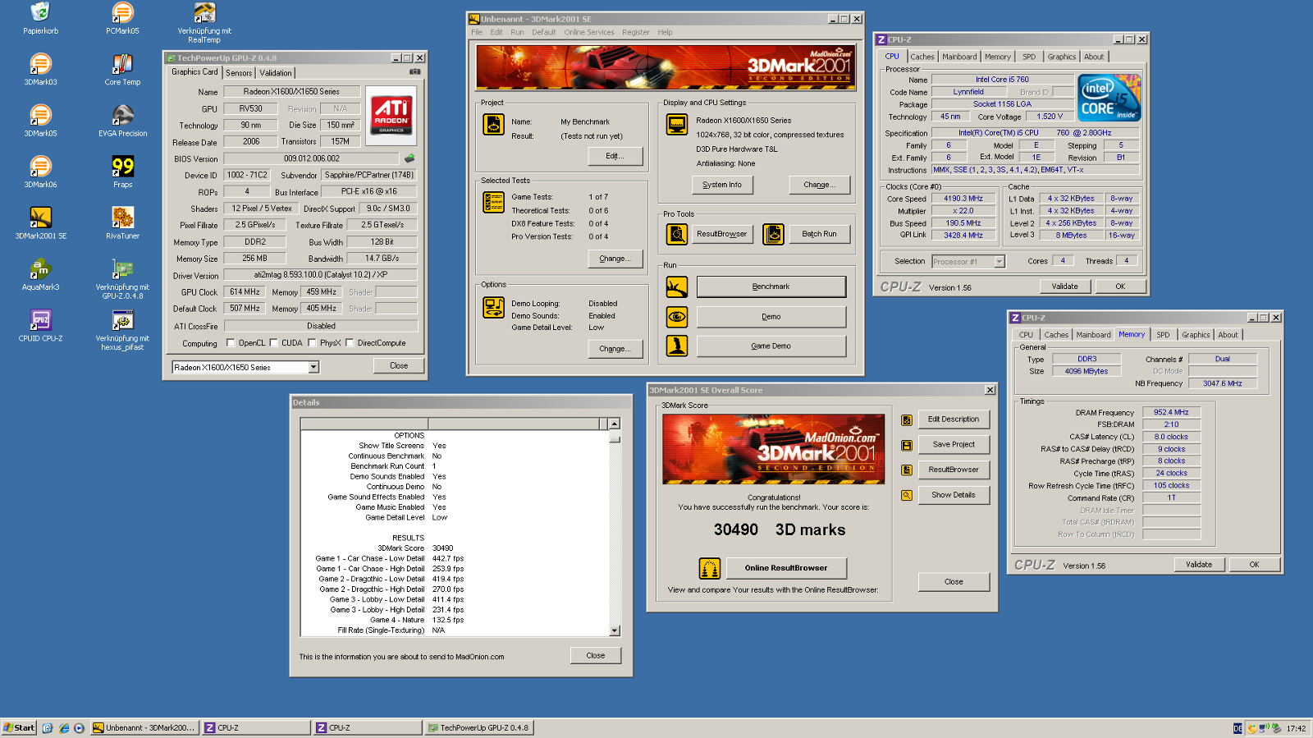The image size is (1313, 738).
Task: Click the DE language indicator in system tray
Action: click(x=1238, y=728)
